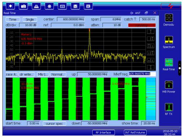
Task: Toggle the Single capture button
Action: (x=30, y=19)
